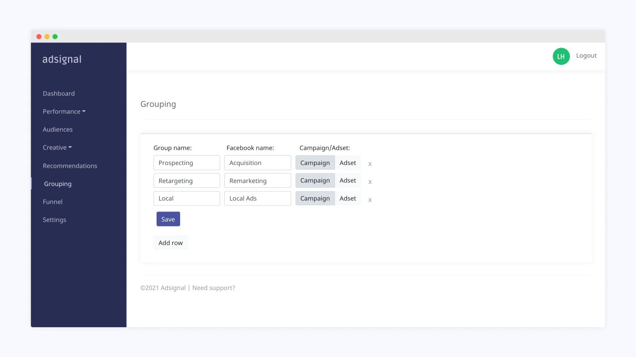636x357 pixels.
Task: Maximize window with the green button
Action: point(55,36)
